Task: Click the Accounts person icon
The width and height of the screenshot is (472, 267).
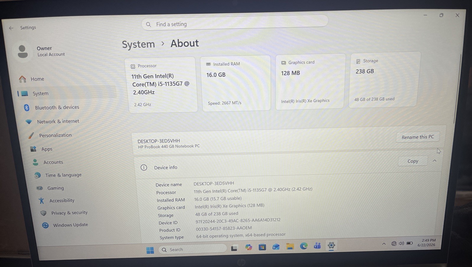Action: click(x=35, y=162)
